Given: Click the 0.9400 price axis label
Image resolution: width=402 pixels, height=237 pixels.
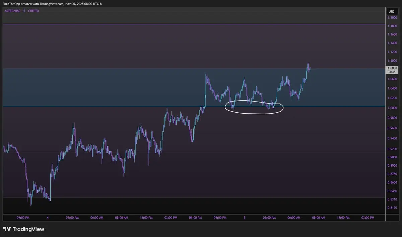Looking at the screenshot, I should 392,138.
